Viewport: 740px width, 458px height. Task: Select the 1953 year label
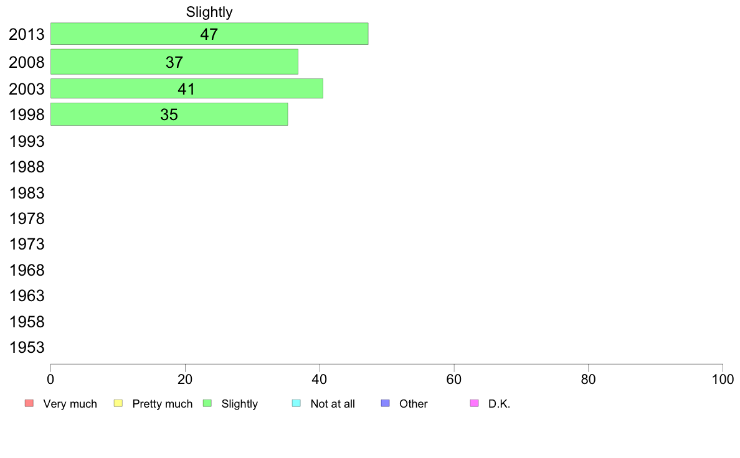(27, 348)
